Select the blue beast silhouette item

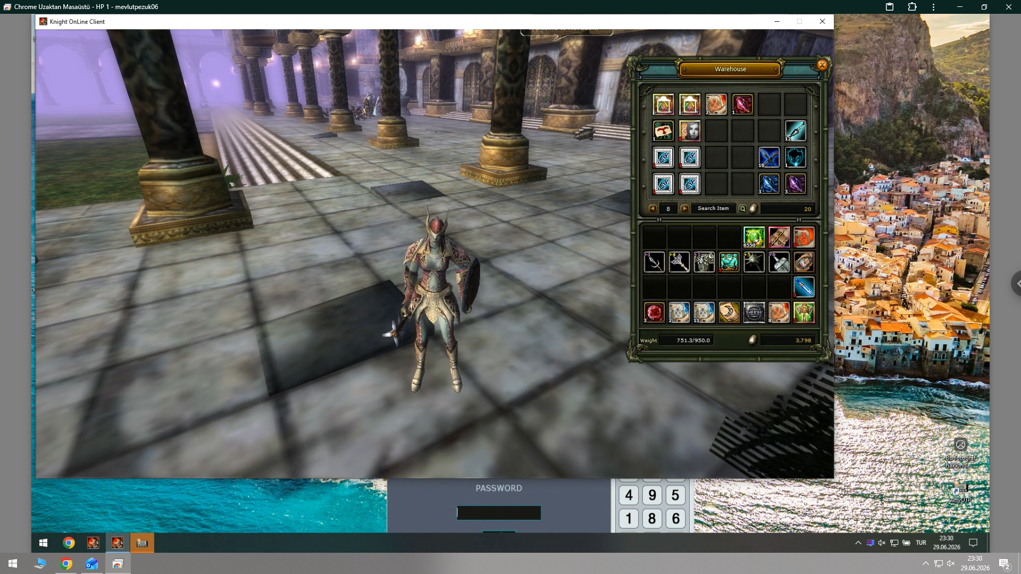[x=796, y=157]
